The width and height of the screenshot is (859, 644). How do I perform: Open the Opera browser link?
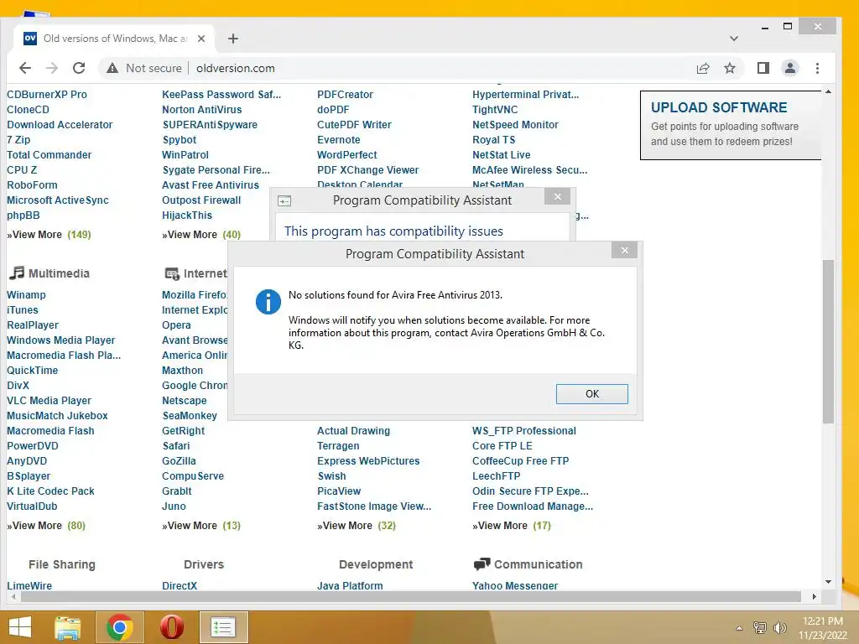coord(176,325)
